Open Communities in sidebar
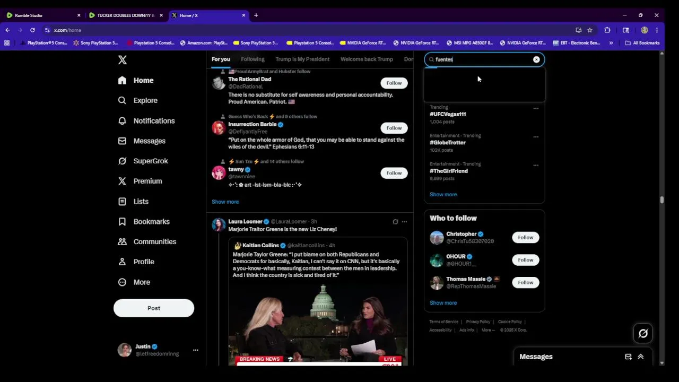679x382 pixels. coord(147,241)
